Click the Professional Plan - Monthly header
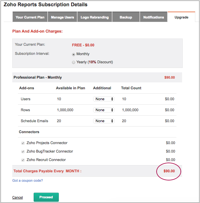200x203 pixels. point(38,77)
